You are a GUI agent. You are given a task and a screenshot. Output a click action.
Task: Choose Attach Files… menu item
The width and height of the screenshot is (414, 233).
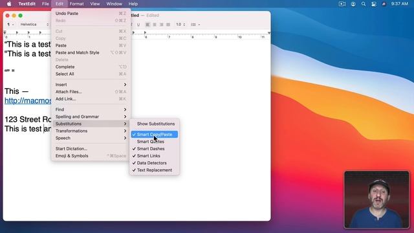pos(91,92)
